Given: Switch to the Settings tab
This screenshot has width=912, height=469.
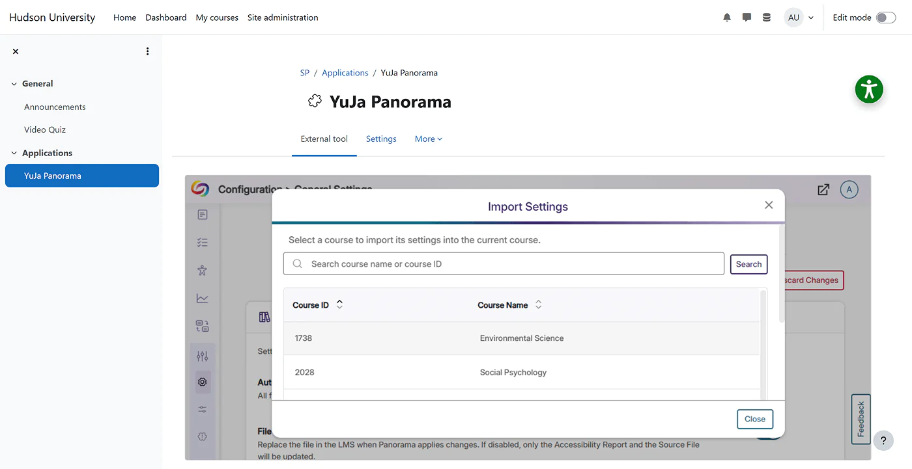Looking at the screenshot, I should (381, 139).
